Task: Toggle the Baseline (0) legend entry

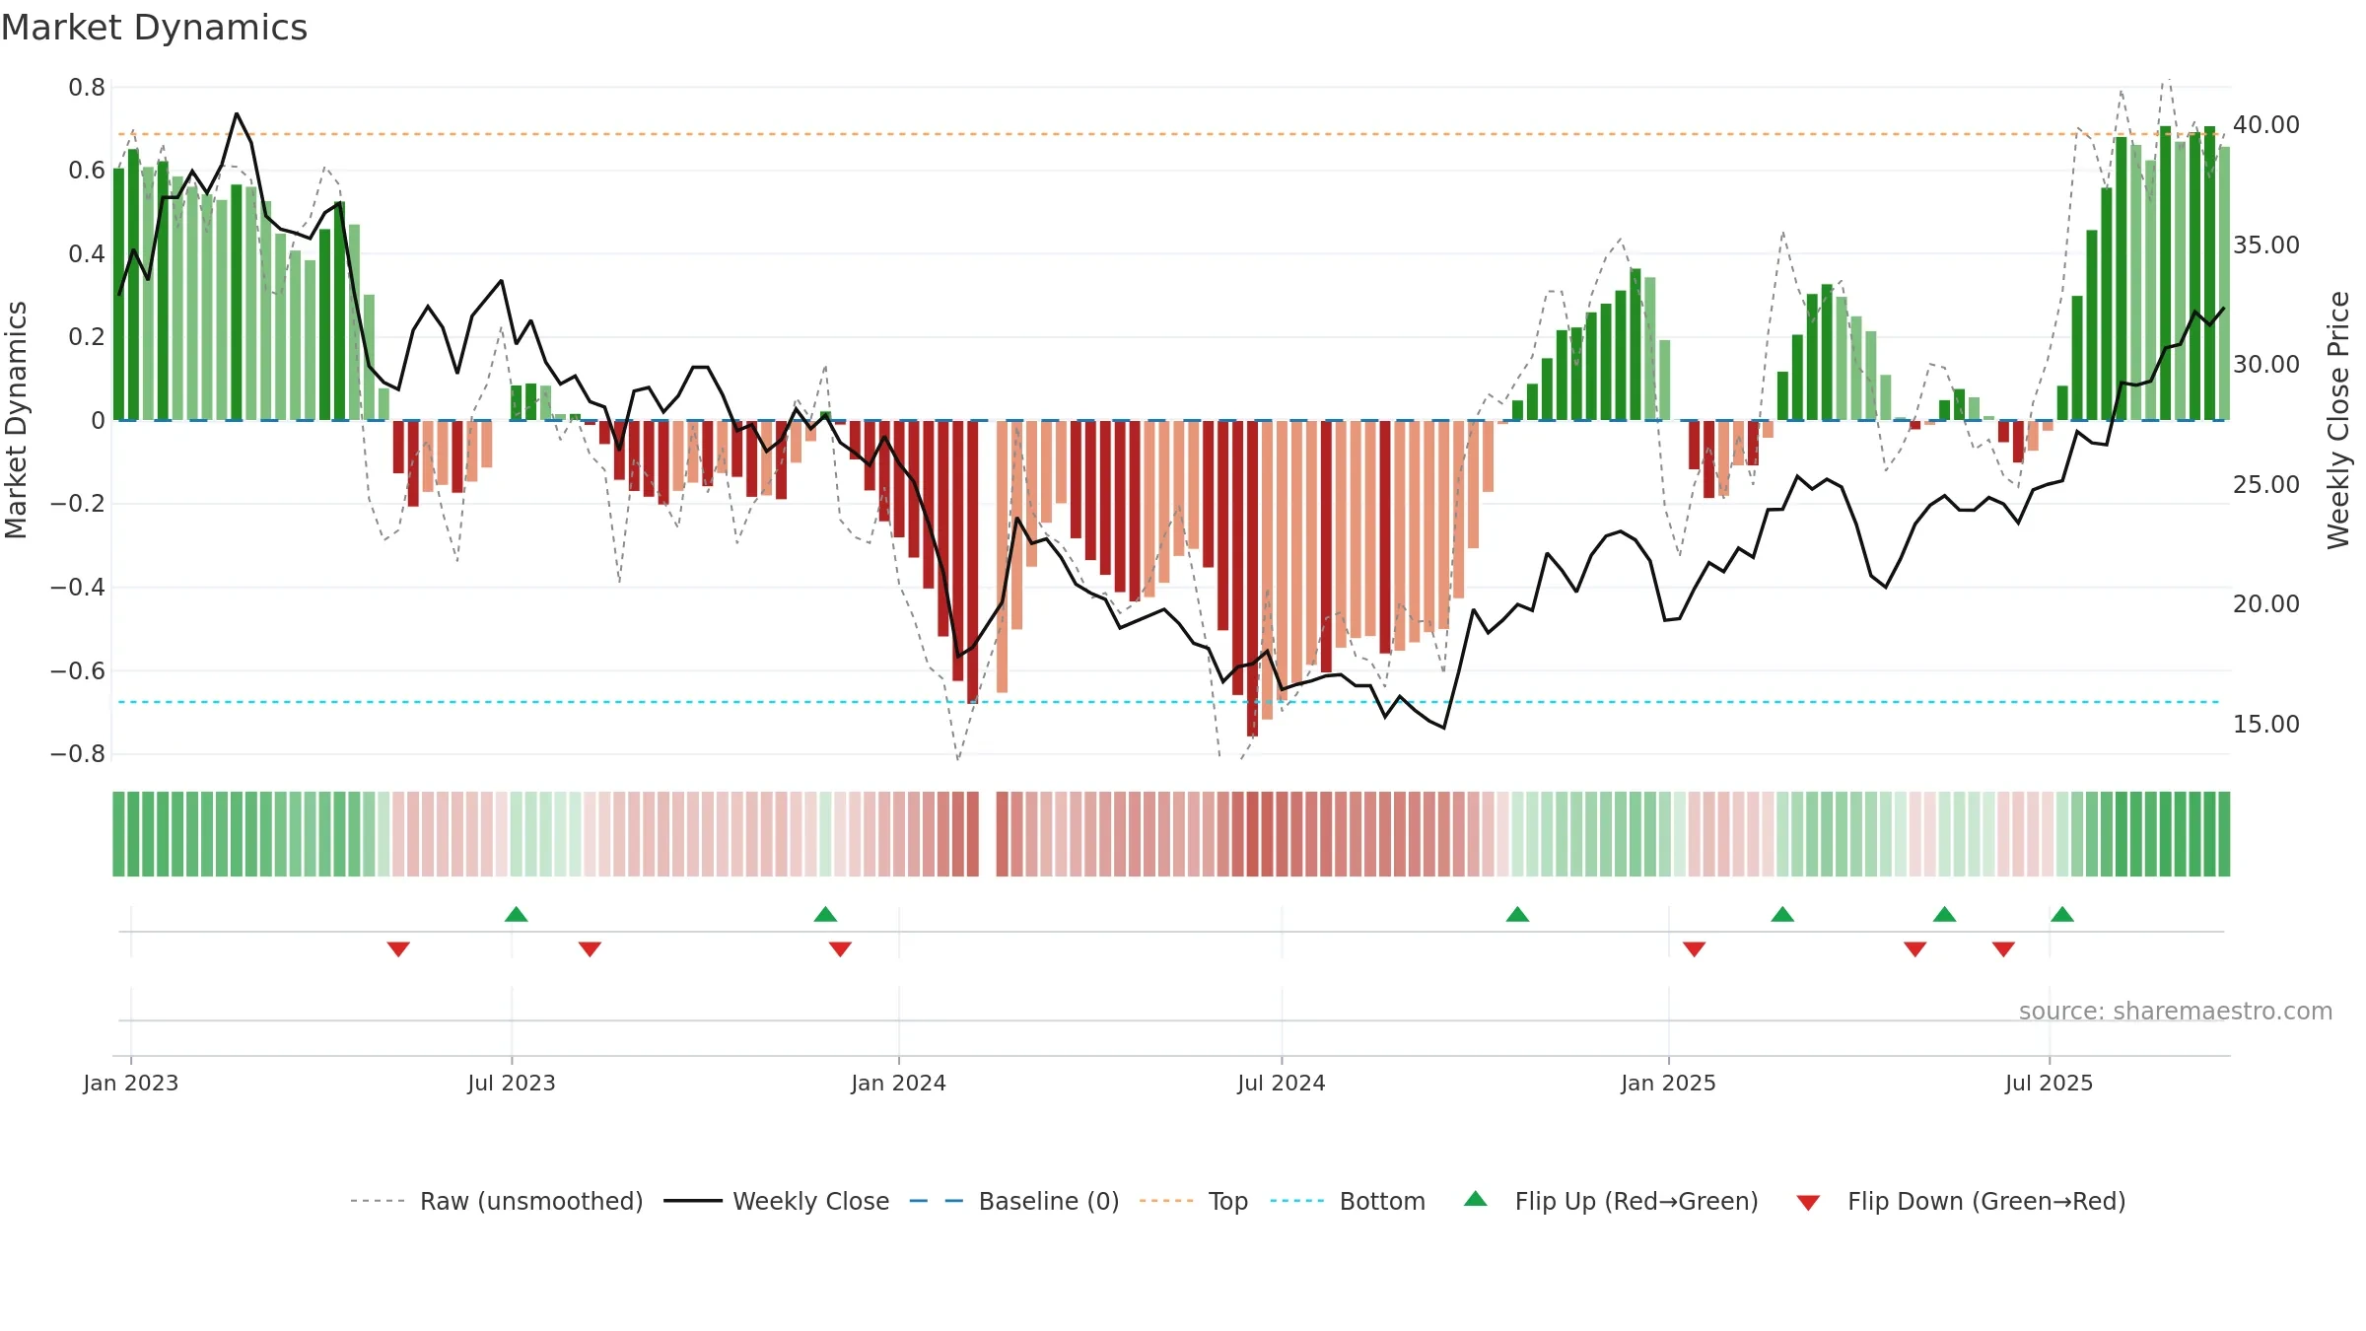Action: point(1014,1201)
